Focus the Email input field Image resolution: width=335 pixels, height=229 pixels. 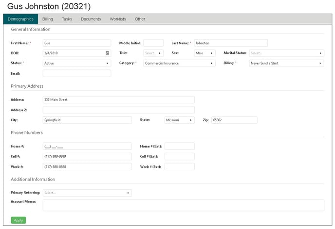tap(76, 73)
